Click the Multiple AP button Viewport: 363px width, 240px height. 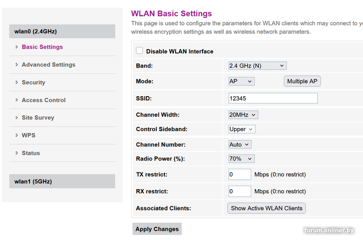[302, 81]
